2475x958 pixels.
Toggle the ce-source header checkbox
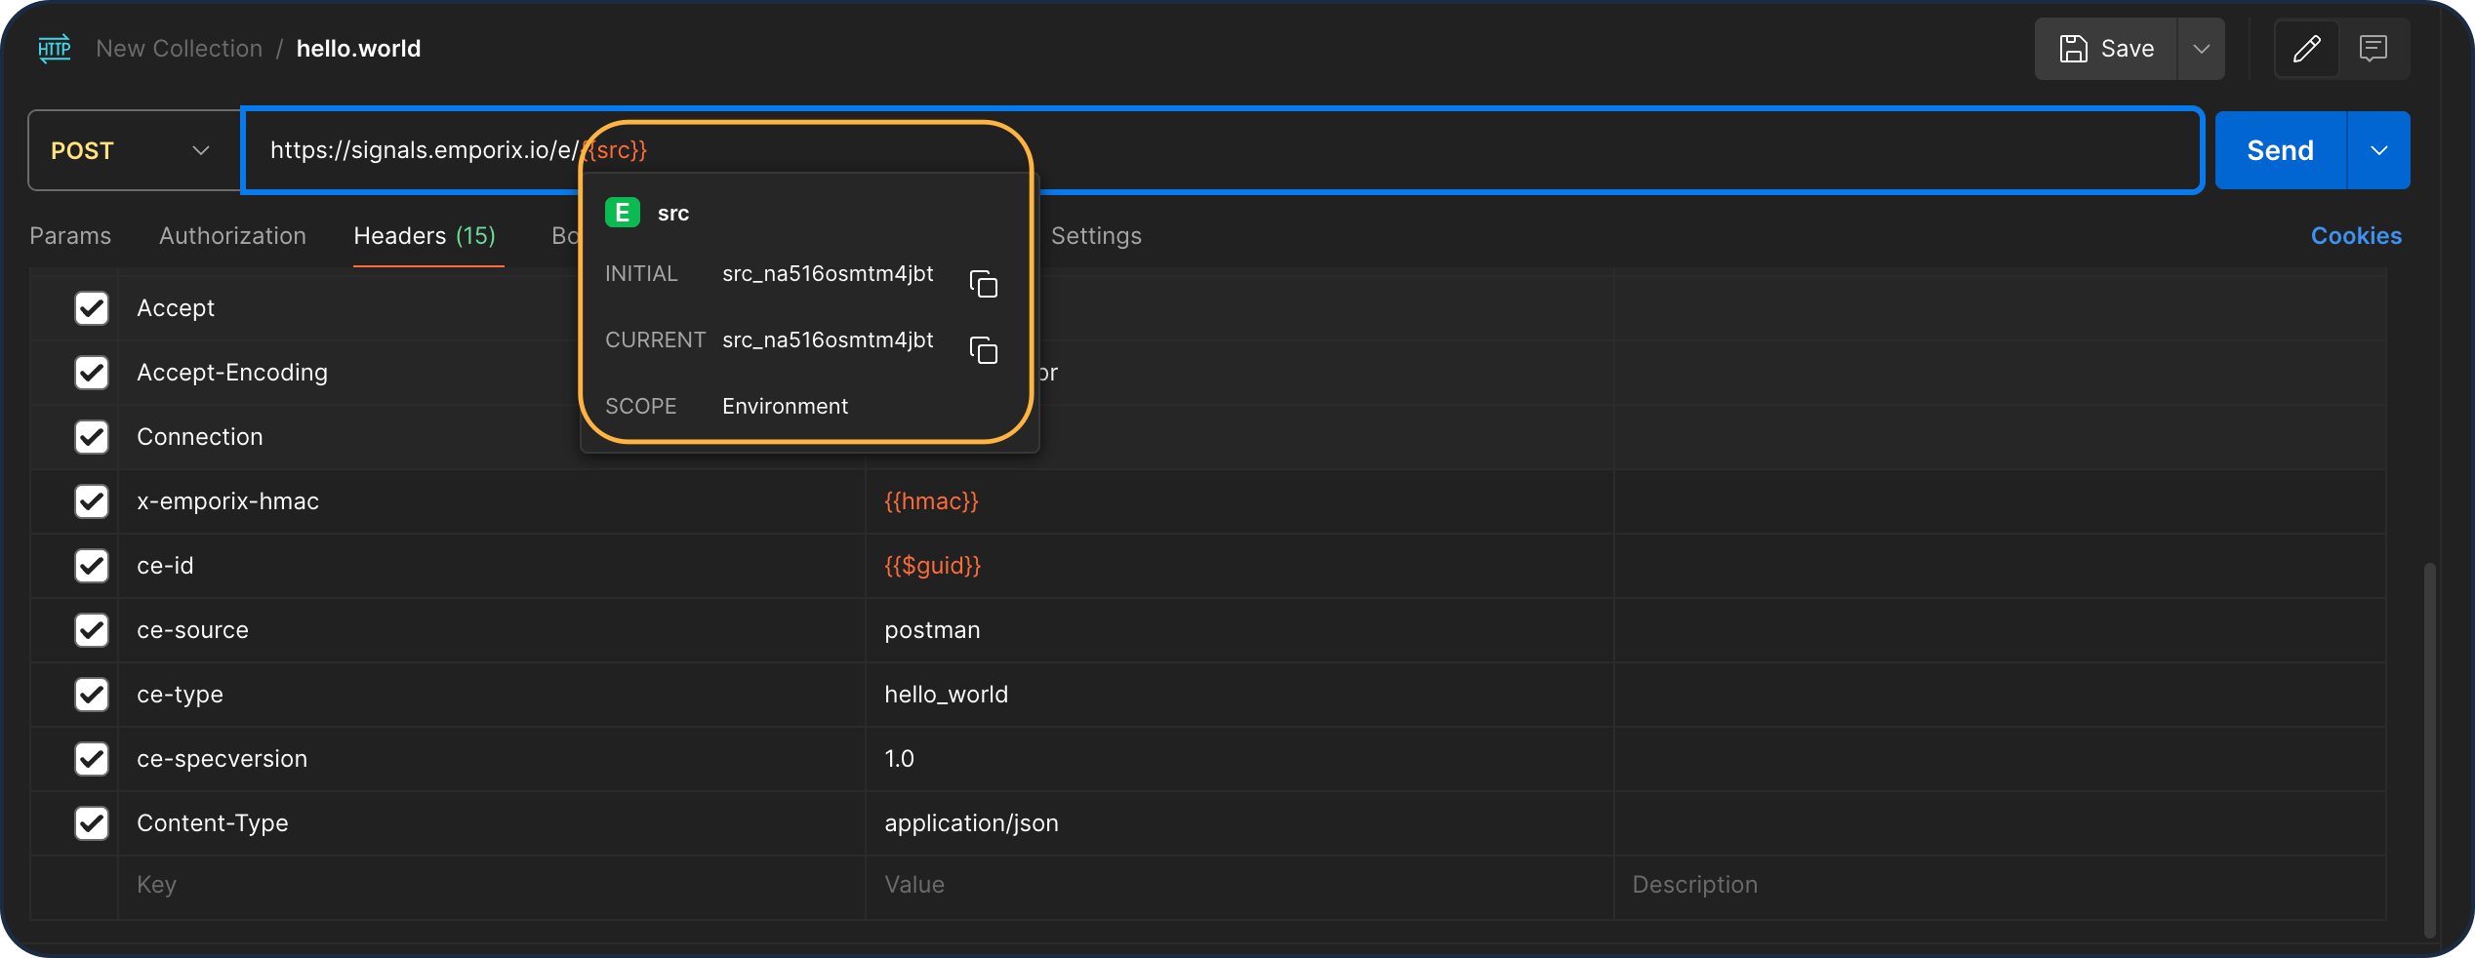click(x=92, y=630)
